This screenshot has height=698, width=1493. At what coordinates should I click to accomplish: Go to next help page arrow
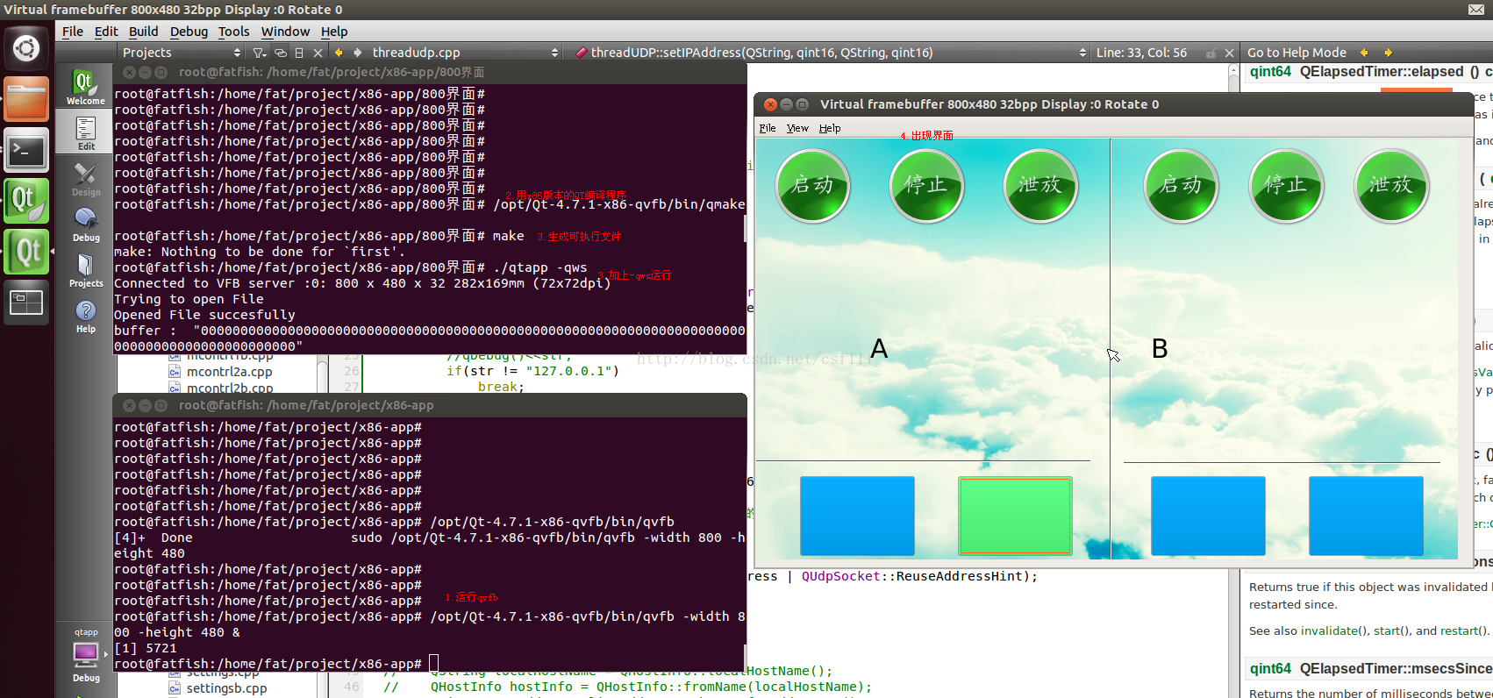pos(1388,53)
